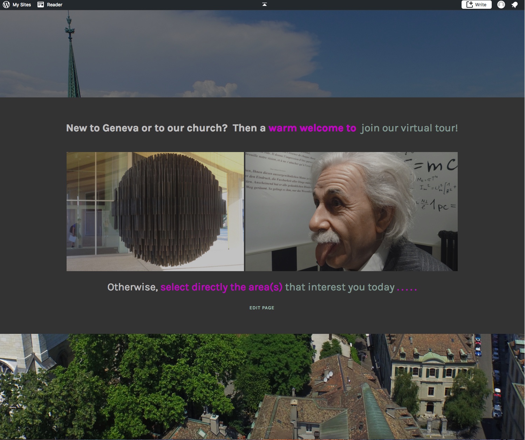Screen dimensions: 525x440
Task: Click the magenta dots after "today"
Action: point(407,289)
